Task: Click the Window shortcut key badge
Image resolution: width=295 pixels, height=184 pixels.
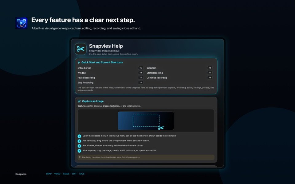Action: pyautogui.click(x=140, y=73)
